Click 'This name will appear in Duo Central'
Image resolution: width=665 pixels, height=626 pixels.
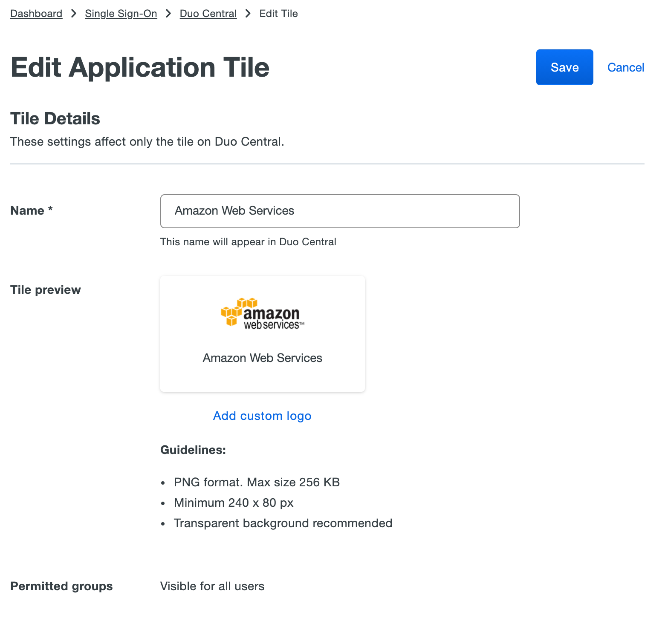point(248,242)
